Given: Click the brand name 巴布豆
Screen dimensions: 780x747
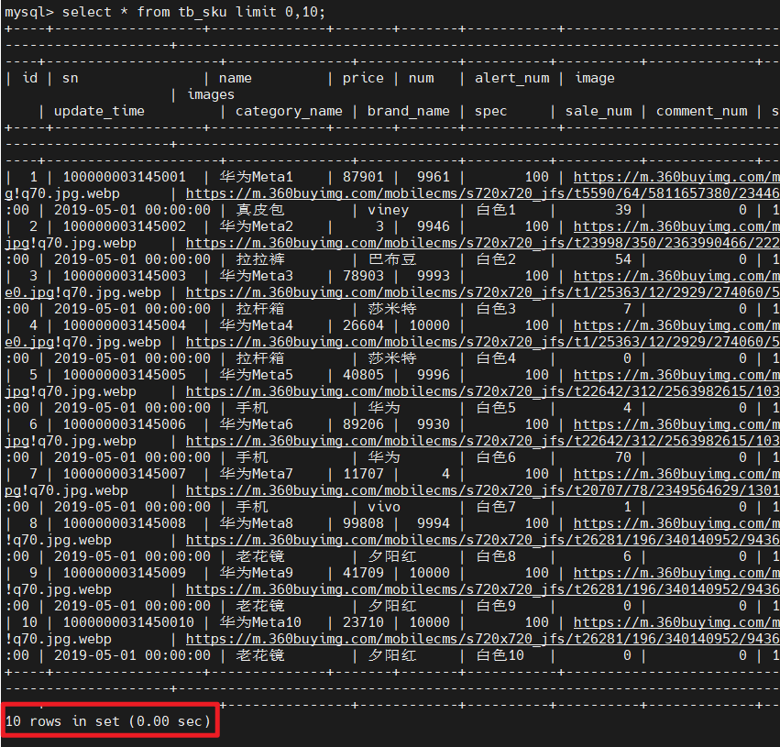Looking at the screenshot, I should (391, 259).
